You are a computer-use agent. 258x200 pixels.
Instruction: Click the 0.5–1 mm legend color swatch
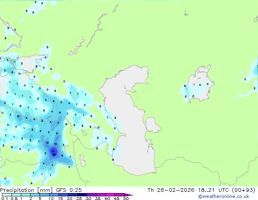coord(16,195)
